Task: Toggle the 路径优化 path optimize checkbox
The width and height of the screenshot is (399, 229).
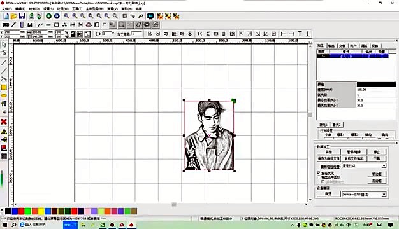Action: point(318,172)
